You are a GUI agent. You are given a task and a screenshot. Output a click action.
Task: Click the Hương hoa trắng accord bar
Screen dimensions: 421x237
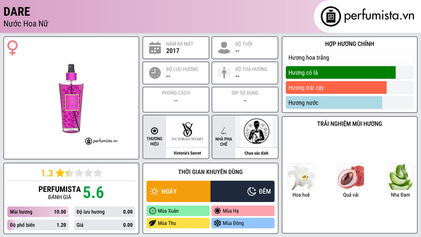(349, 58)
